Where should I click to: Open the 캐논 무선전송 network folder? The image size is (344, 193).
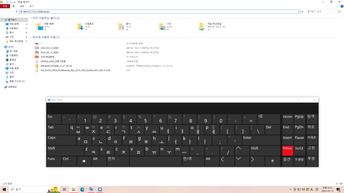[212, 27]
